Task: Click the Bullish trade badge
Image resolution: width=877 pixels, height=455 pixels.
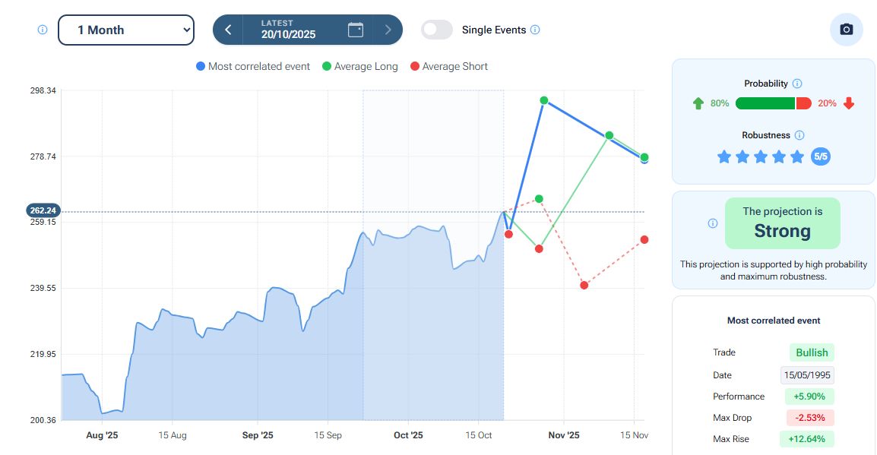Action: 812,352
